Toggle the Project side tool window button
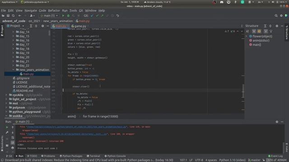289x162 pixels. 2,31
